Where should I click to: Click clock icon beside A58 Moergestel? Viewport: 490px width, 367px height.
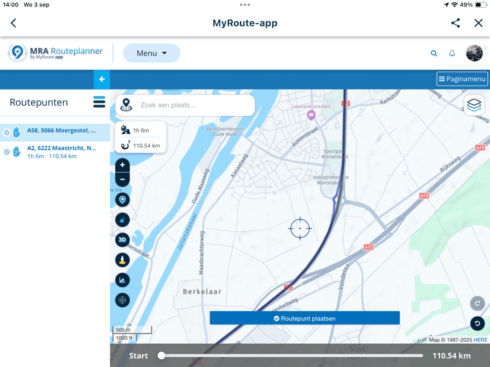tap(7, 133)
